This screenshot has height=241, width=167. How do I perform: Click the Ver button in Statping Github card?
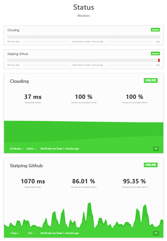[156, 233]
